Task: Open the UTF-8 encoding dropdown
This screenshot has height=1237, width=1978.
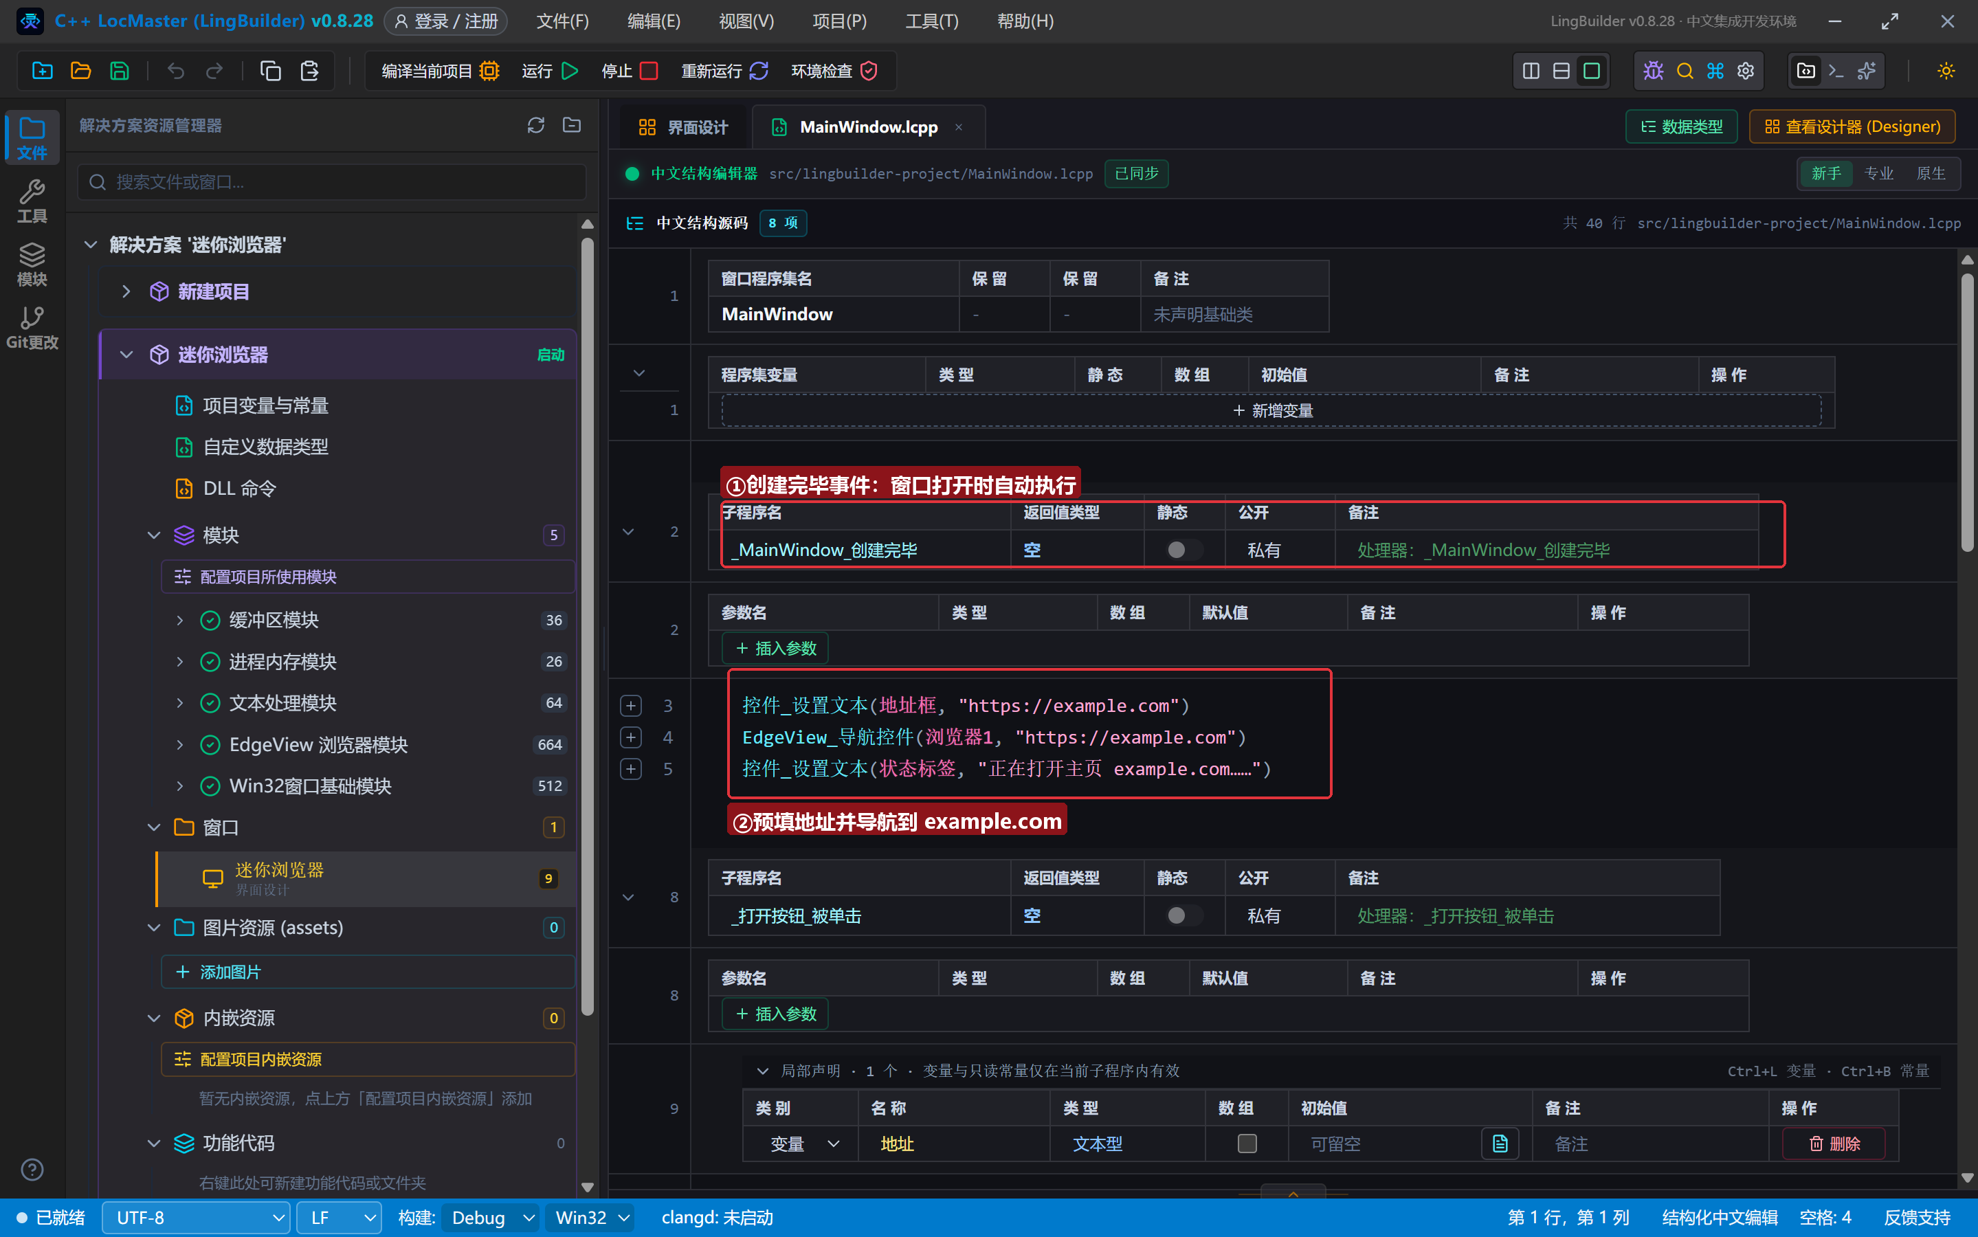Action: pos(197,1217)
